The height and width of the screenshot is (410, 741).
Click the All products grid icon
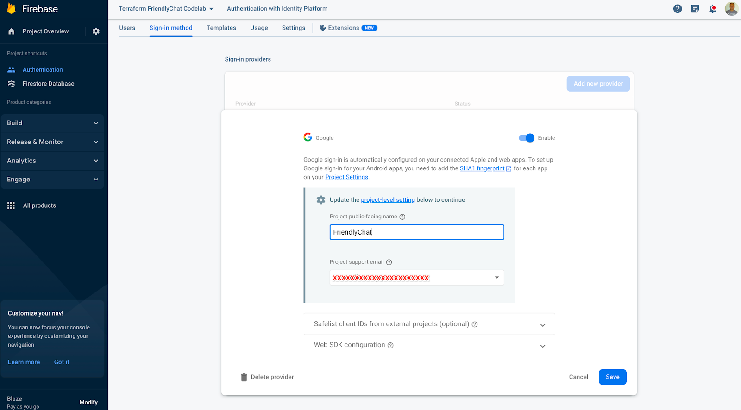11,205
